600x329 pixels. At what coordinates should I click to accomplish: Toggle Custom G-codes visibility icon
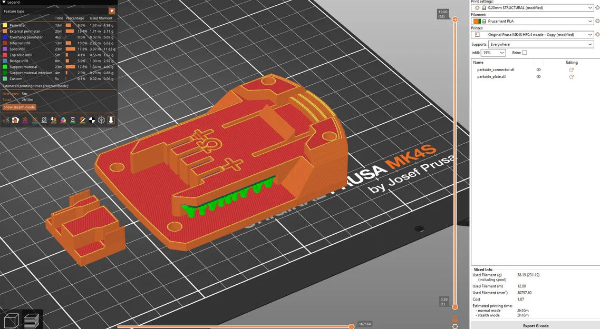(x=83, y=120)
